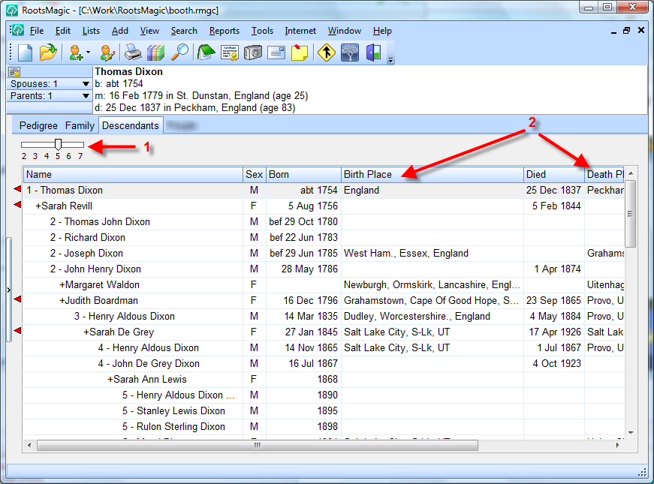Sort by the Name column header
654x484 pixels.
point(133,174)
